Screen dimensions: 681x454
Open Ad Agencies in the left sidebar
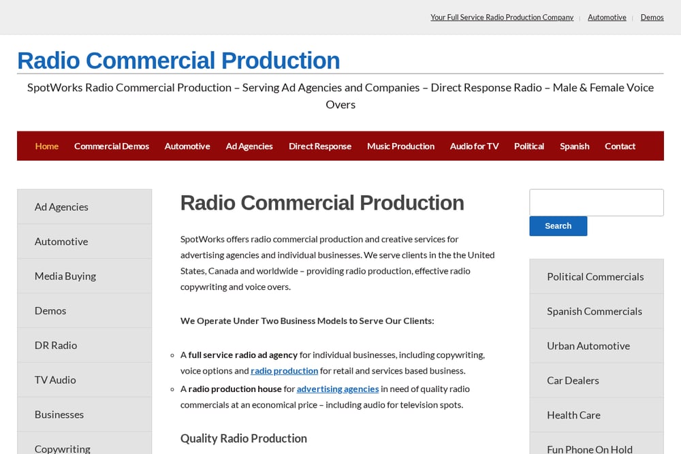point(84,207)
